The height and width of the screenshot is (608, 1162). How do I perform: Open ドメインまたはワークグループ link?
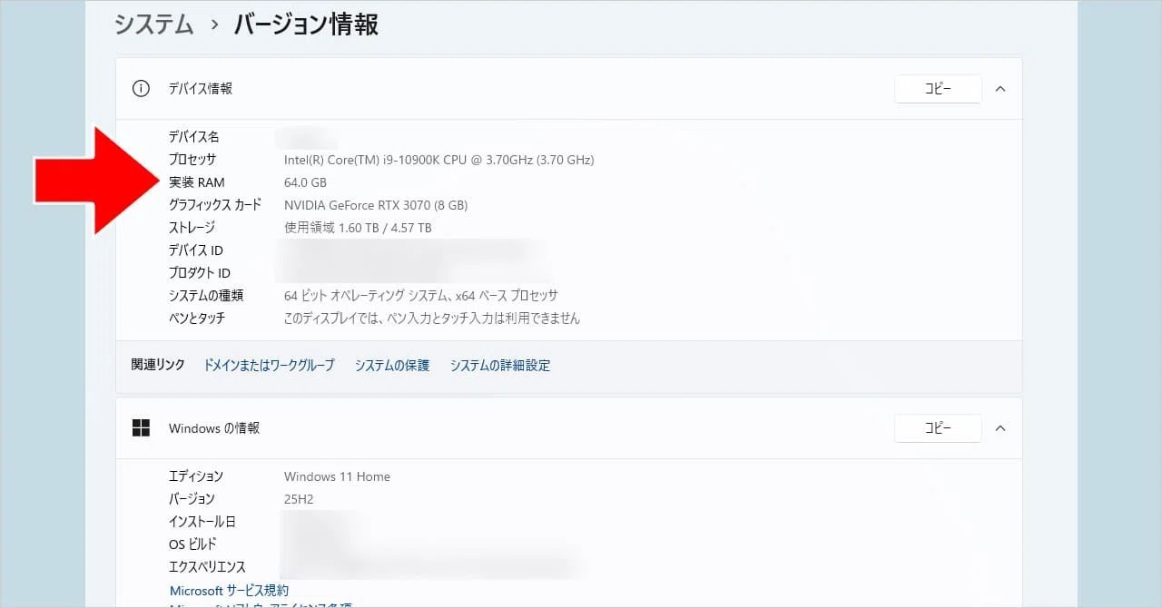[269, 365]
